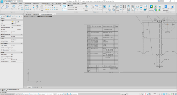Toggle СЕТКА grid in the status bar
Viewport: 177px width, 95px height.
pyautogui.click(x=20, y=94)
